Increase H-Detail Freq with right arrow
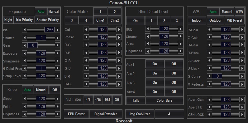248x123 pixels. 57,68
